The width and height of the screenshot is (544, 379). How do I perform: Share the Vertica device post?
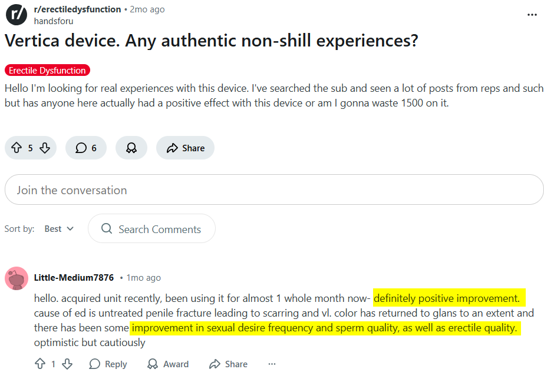[185, 148]
